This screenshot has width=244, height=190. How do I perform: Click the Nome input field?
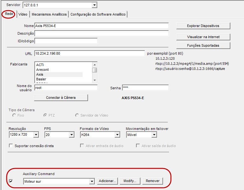[x=101, y=26]
